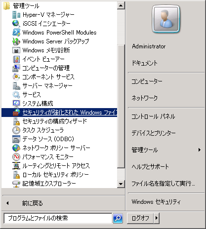This screenshot has height=229, width=206.
Task: Open イベント ビューアー icon
Action: click(x=16, y=59)
